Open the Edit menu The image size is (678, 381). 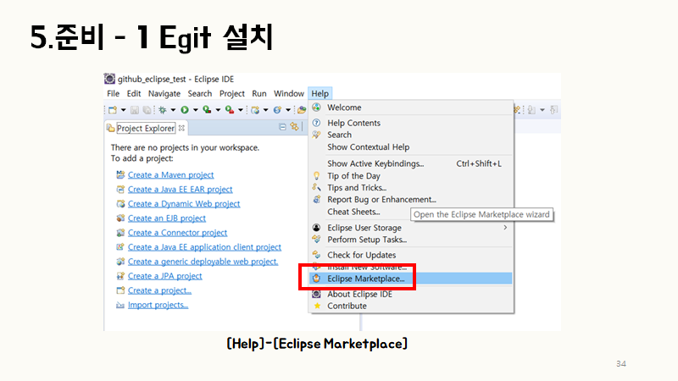tap(134, 94)
